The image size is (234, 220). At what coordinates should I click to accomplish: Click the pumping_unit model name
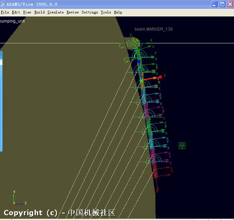12,21
